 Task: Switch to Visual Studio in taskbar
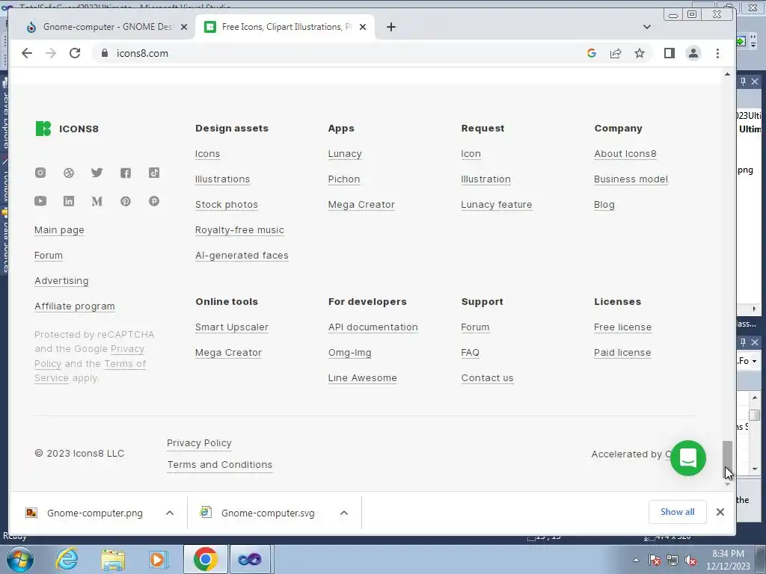(x=250, y=559)
